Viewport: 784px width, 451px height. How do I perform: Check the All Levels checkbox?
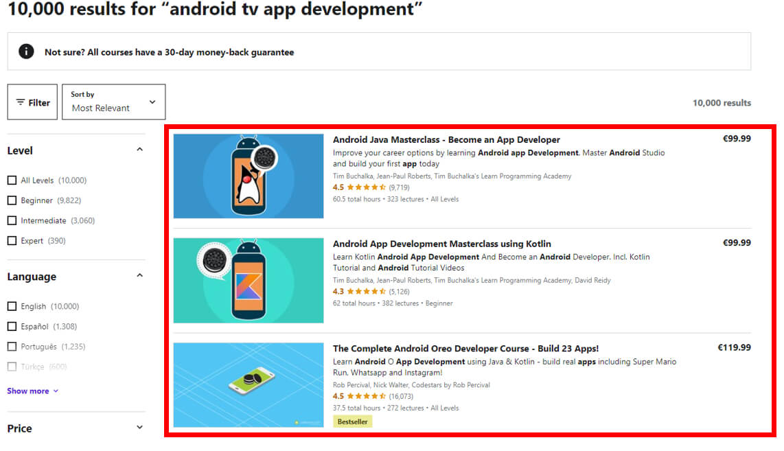[x=12, y=180]
